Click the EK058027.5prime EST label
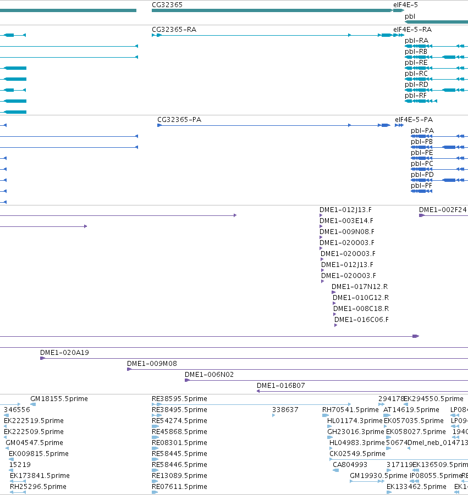This screenshot has height=495, width=468. [x=416, y=432]
